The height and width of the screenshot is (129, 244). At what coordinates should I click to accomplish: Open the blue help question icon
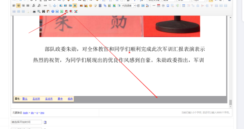pyautogui.click(x=53, y=11)
